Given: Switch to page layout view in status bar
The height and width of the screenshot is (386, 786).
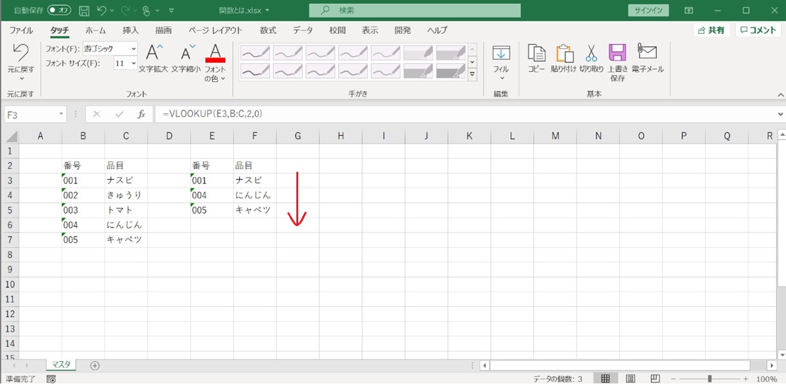Looking at the screenshot, I should pyautogui.click(x=630, y=379).
